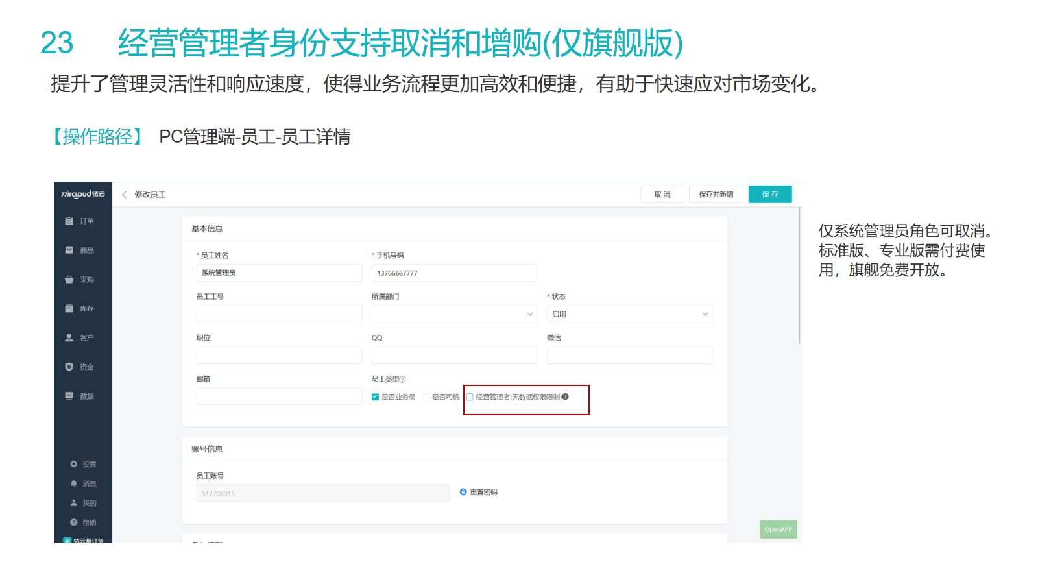Open the 采购 purchasing basket icon
This screenshot has height=584, width=1038.
pyautogui.click(x=69, y=279)
